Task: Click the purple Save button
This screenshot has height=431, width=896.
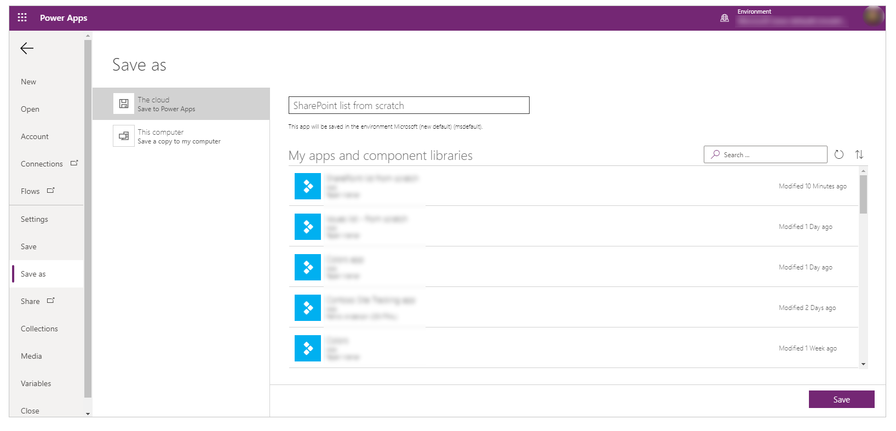Action: 841,399
